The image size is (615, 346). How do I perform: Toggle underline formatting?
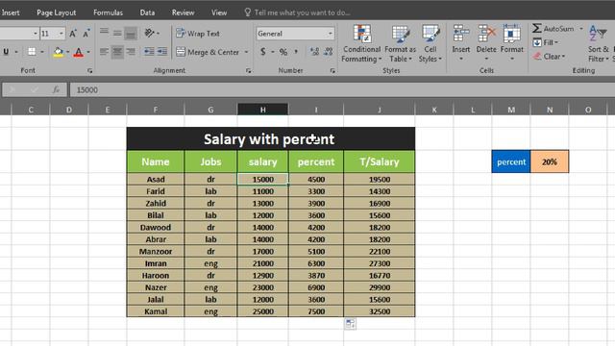click(6, 52)
